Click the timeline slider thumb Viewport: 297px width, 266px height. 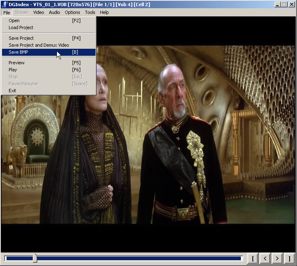35,258
